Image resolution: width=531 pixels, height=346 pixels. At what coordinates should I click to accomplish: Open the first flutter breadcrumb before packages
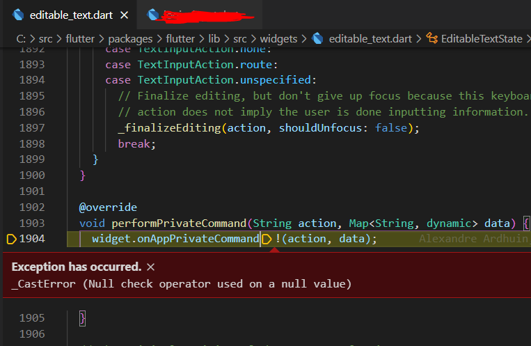point(80,38)
